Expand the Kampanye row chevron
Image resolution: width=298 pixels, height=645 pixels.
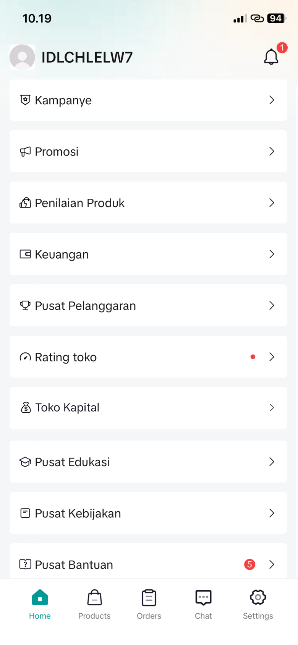(272, 100)
